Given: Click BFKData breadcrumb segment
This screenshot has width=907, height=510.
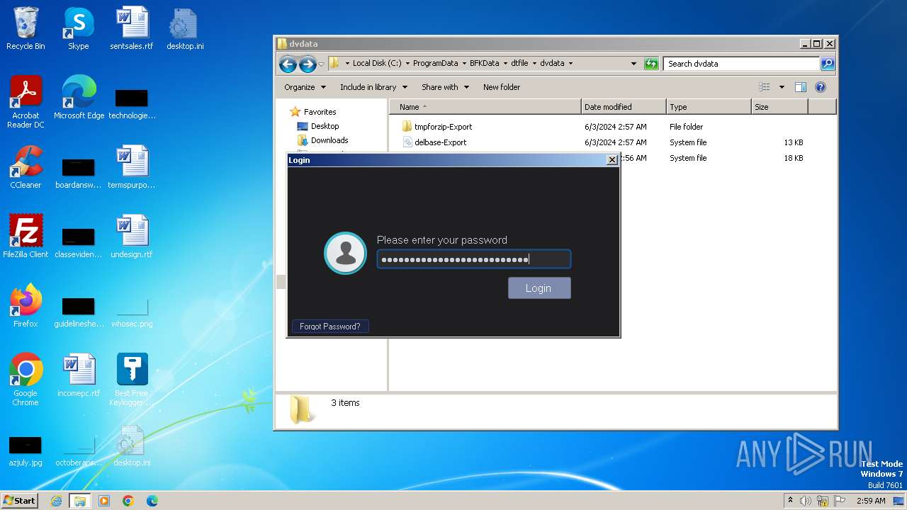Looking at the screenshot, I should (484, 63).
